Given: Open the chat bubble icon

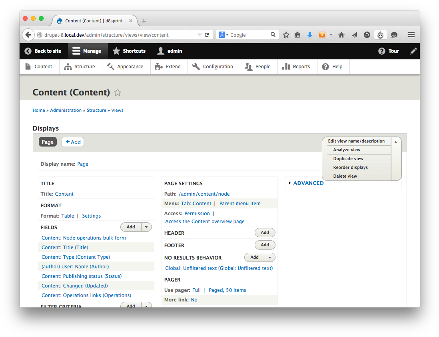Looking at the screenshot, I should coord(394,35).
